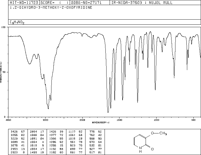Click the 4000 wavenumber axis label
The height and width of the screenshot is (155, 201).
pyautogui.click(x=8, y=120)
